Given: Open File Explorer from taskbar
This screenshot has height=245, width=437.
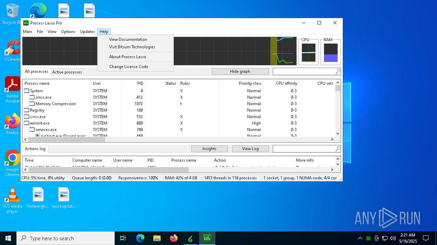Looking at the screenshot, I should (x=157, y=238).
